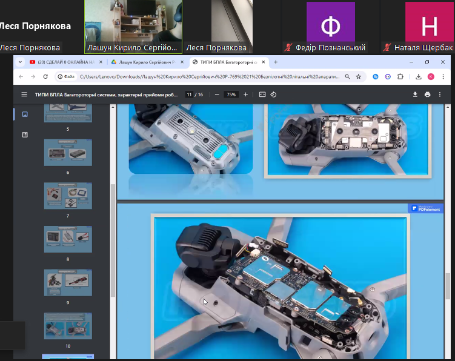Screen dimensions: 455x361
Task: Open the purple face extension icon
Action: [388, 76]
